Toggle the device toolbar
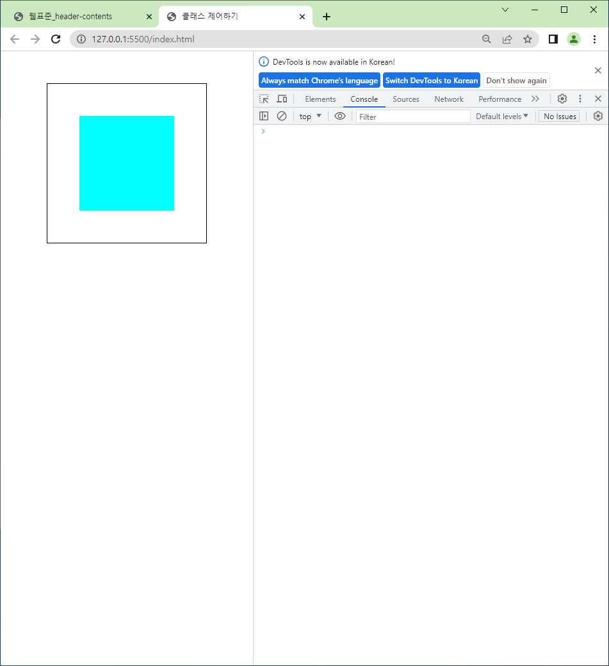The width and height of the screenshot is (609, 666). [282, 99]
